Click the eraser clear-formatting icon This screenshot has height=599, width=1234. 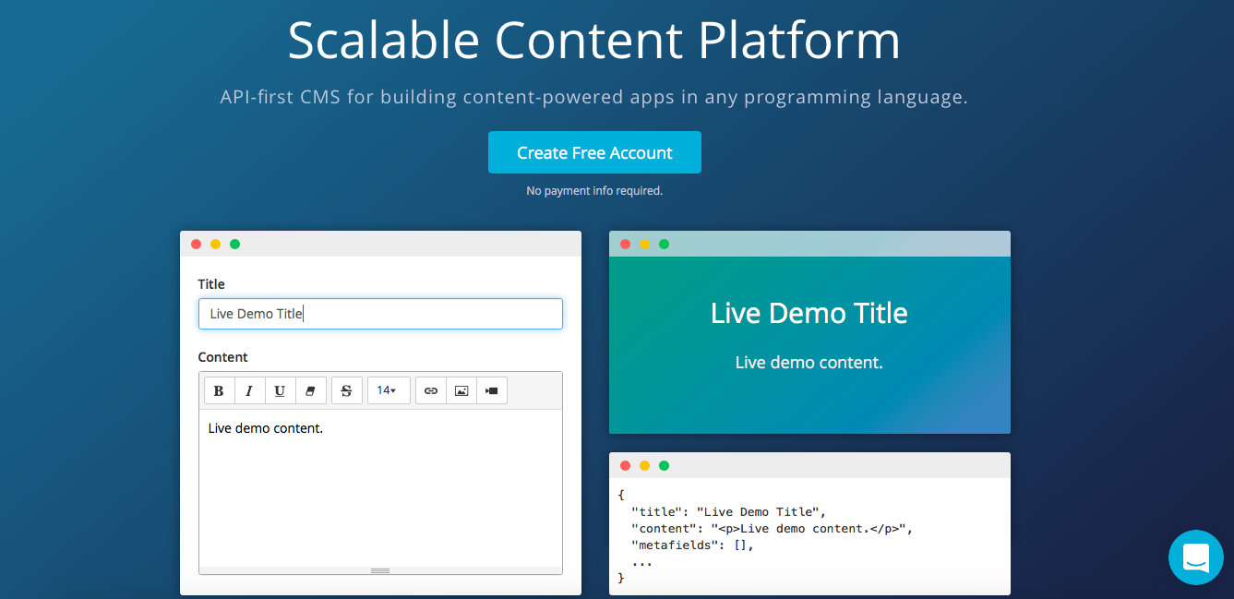pyautogui.click(x=310, y=390)
